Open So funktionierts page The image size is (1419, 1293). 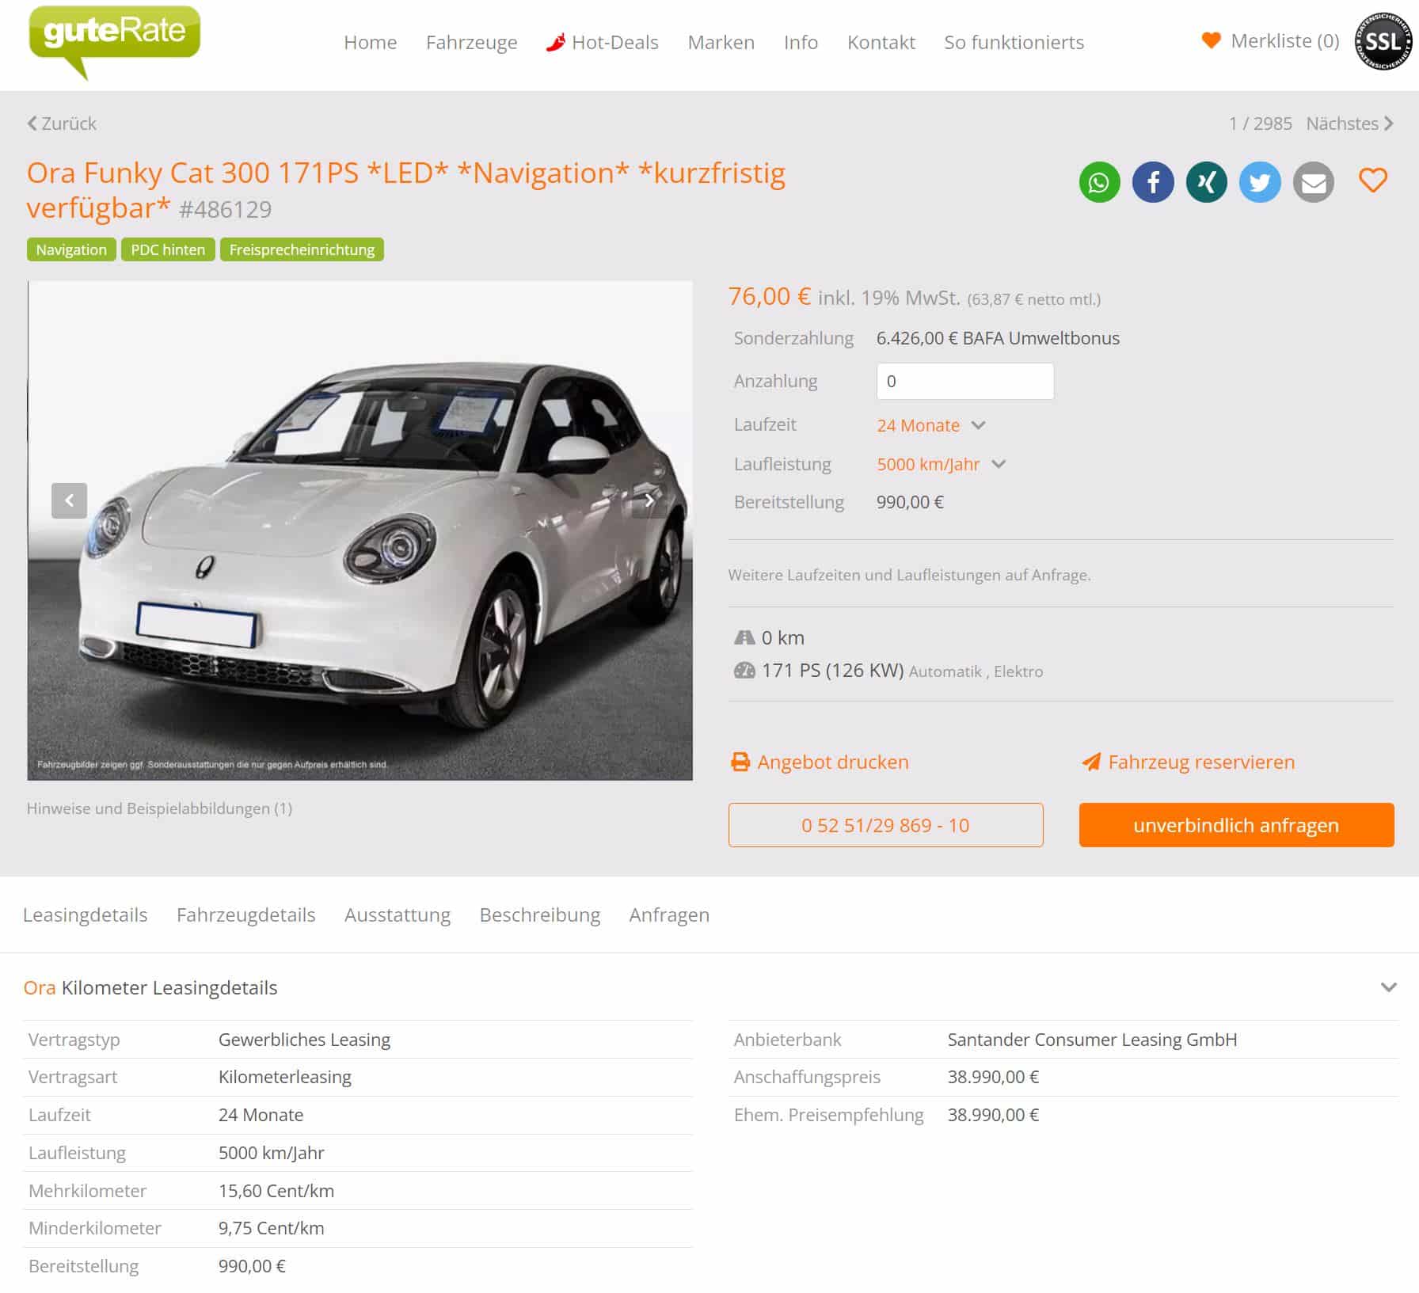1014,42
